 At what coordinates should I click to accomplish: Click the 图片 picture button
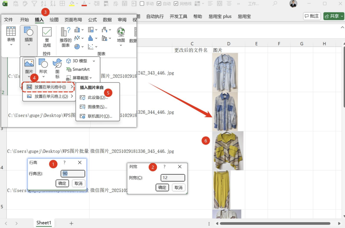(29, 68)
